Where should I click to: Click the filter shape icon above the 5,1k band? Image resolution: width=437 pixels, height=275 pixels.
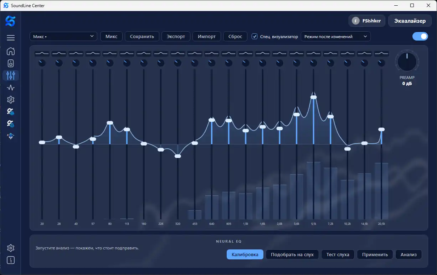314,53
